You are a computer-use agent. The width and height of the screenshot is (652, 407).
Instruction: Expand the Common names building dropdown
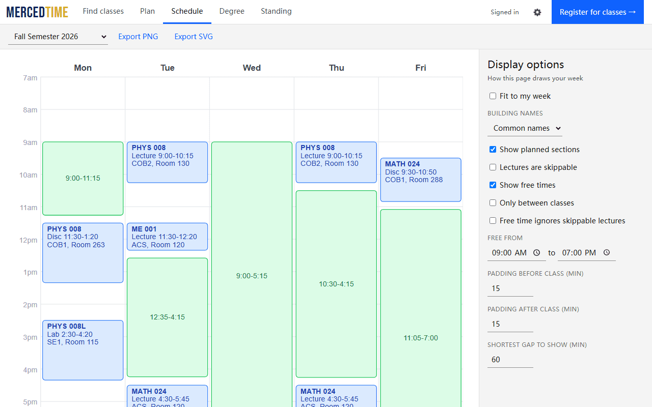click(x=525, y=128)
